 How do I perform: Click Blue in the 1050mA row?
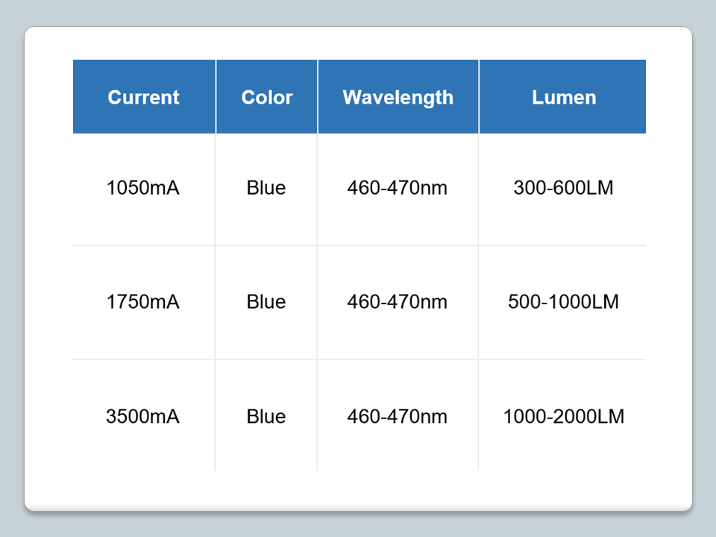(x=266, y=188)
